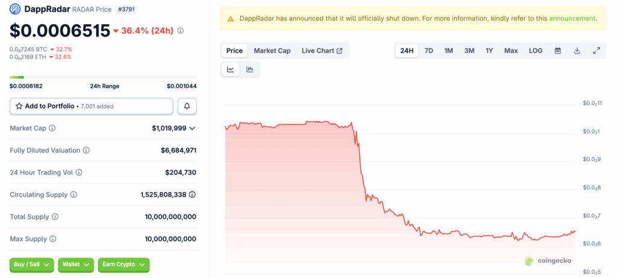The image size is (618, 278).
Task: Open the shutdown announcement link
Action: (571, 18)
